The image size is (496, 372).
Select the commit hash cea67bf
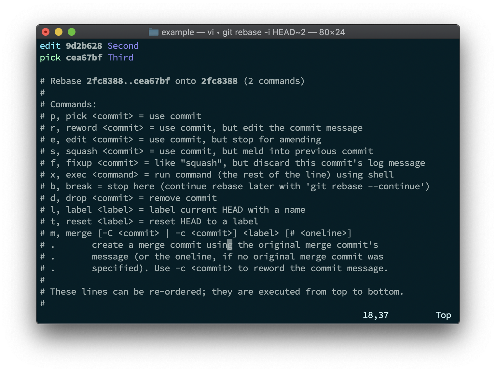point(84,58)
